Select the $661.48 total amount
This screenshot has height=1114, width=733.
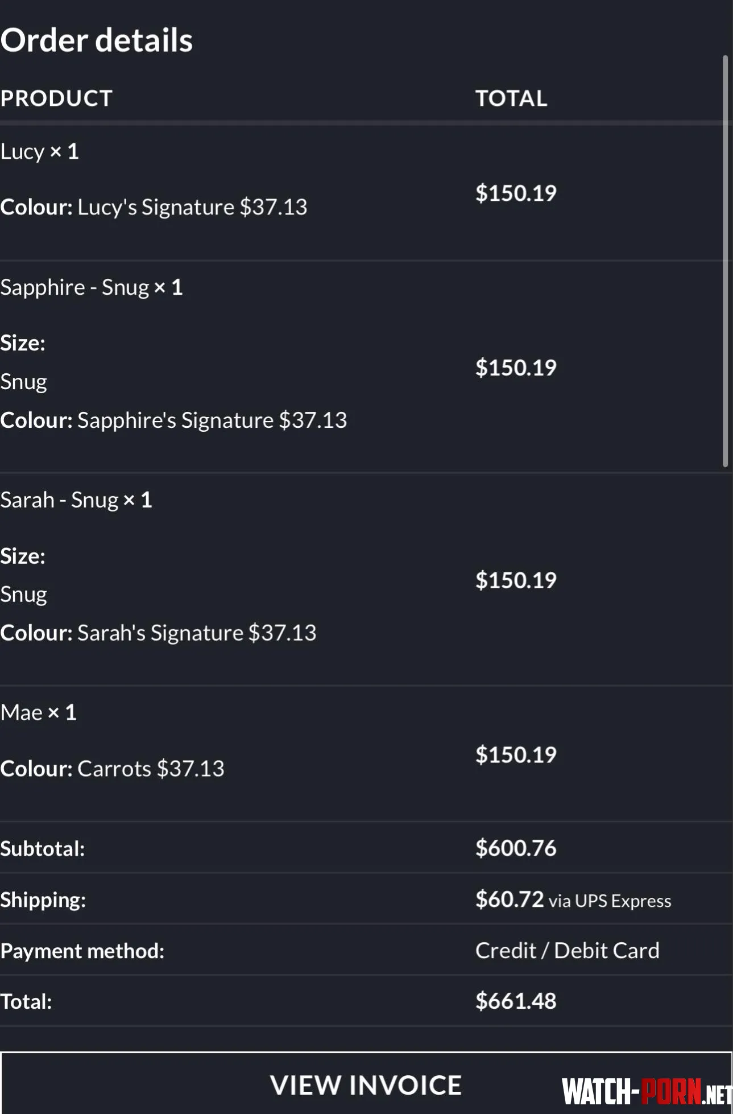(516, 1001)
